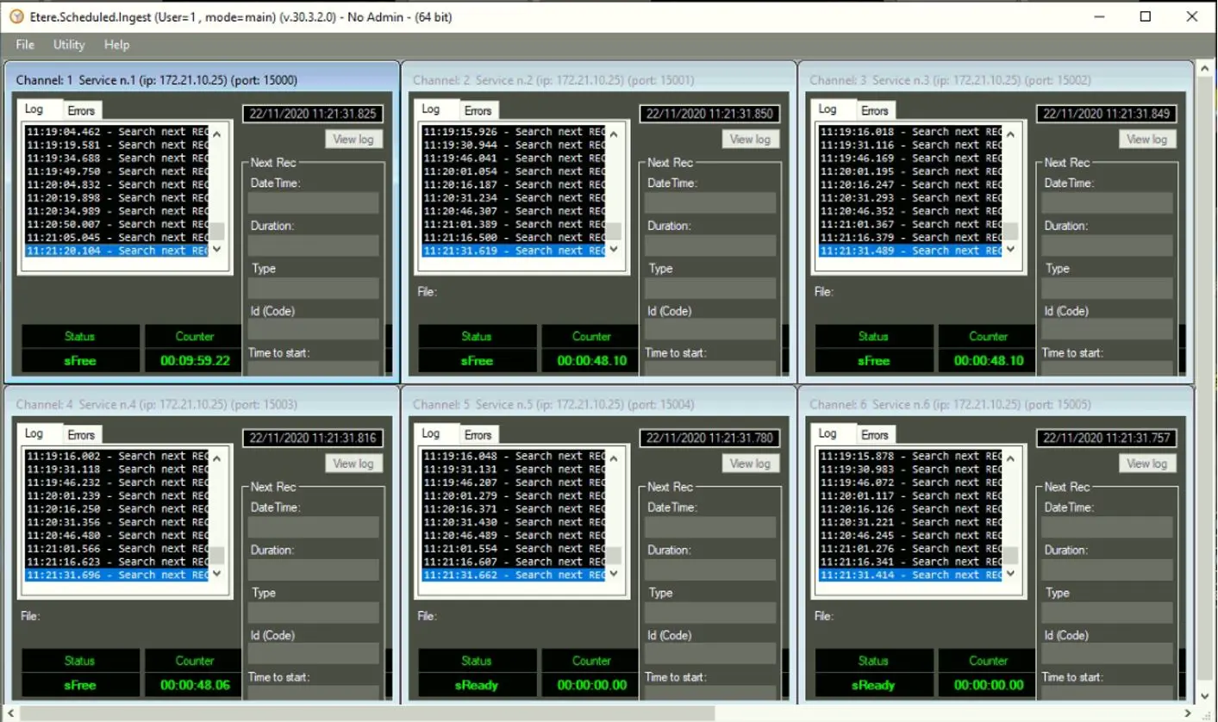The image size is (1218, 722).
Task: Switch to Errors tab in Channel 1
Action: pos(81,110)
